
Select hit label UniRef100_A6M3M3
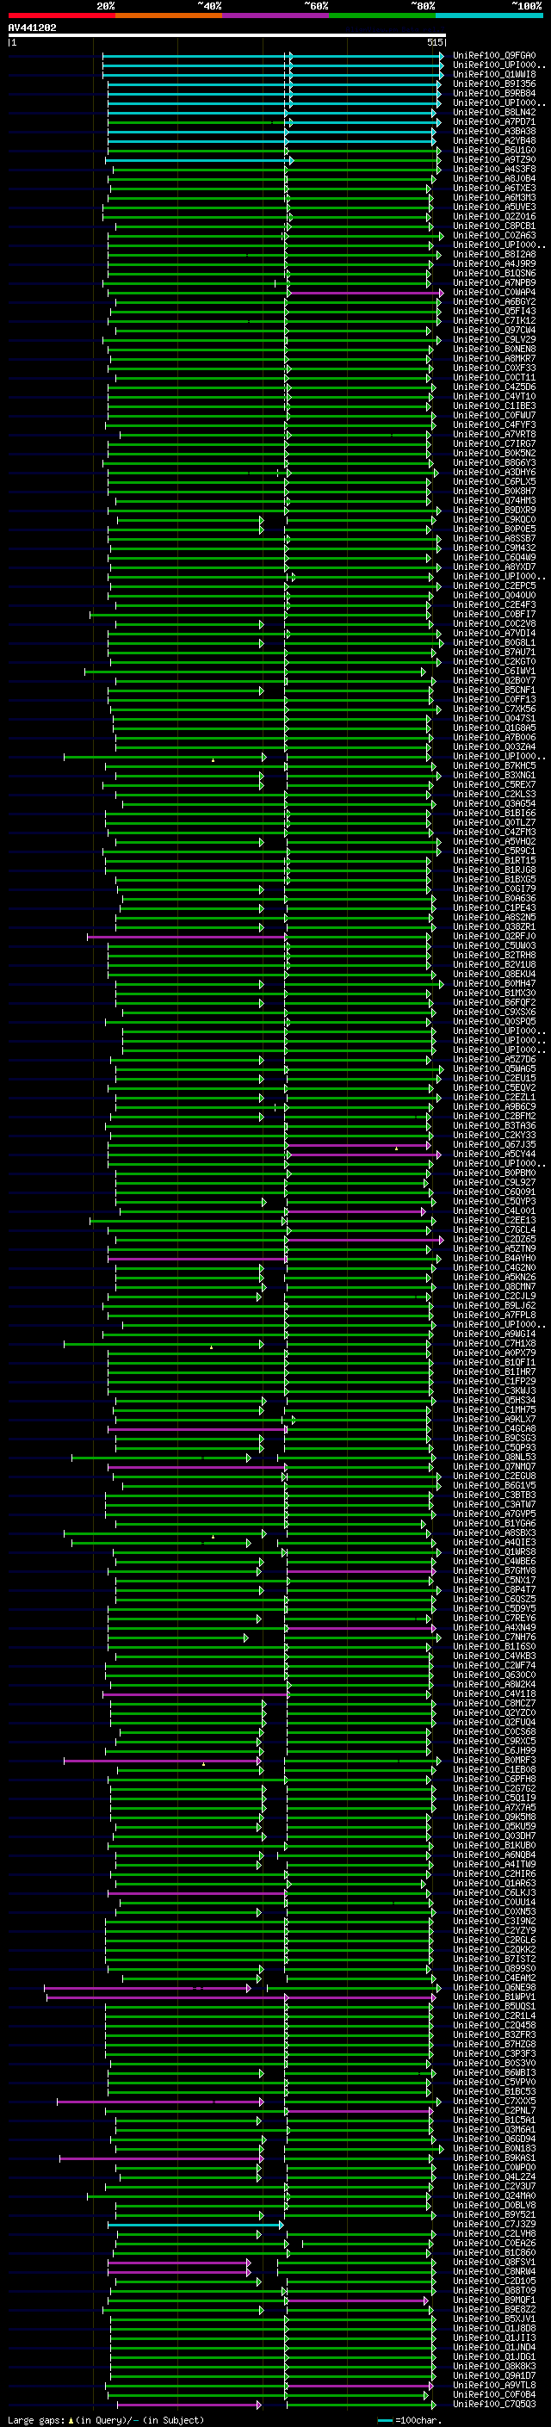pyautogui.click(x=494, y=198)
